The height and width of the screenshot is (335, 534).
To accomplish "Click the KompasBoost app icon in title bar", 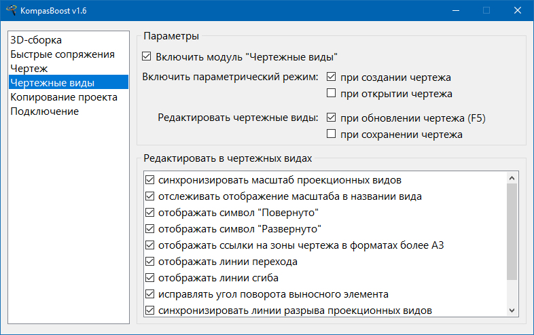I will (x=12, y=10).
